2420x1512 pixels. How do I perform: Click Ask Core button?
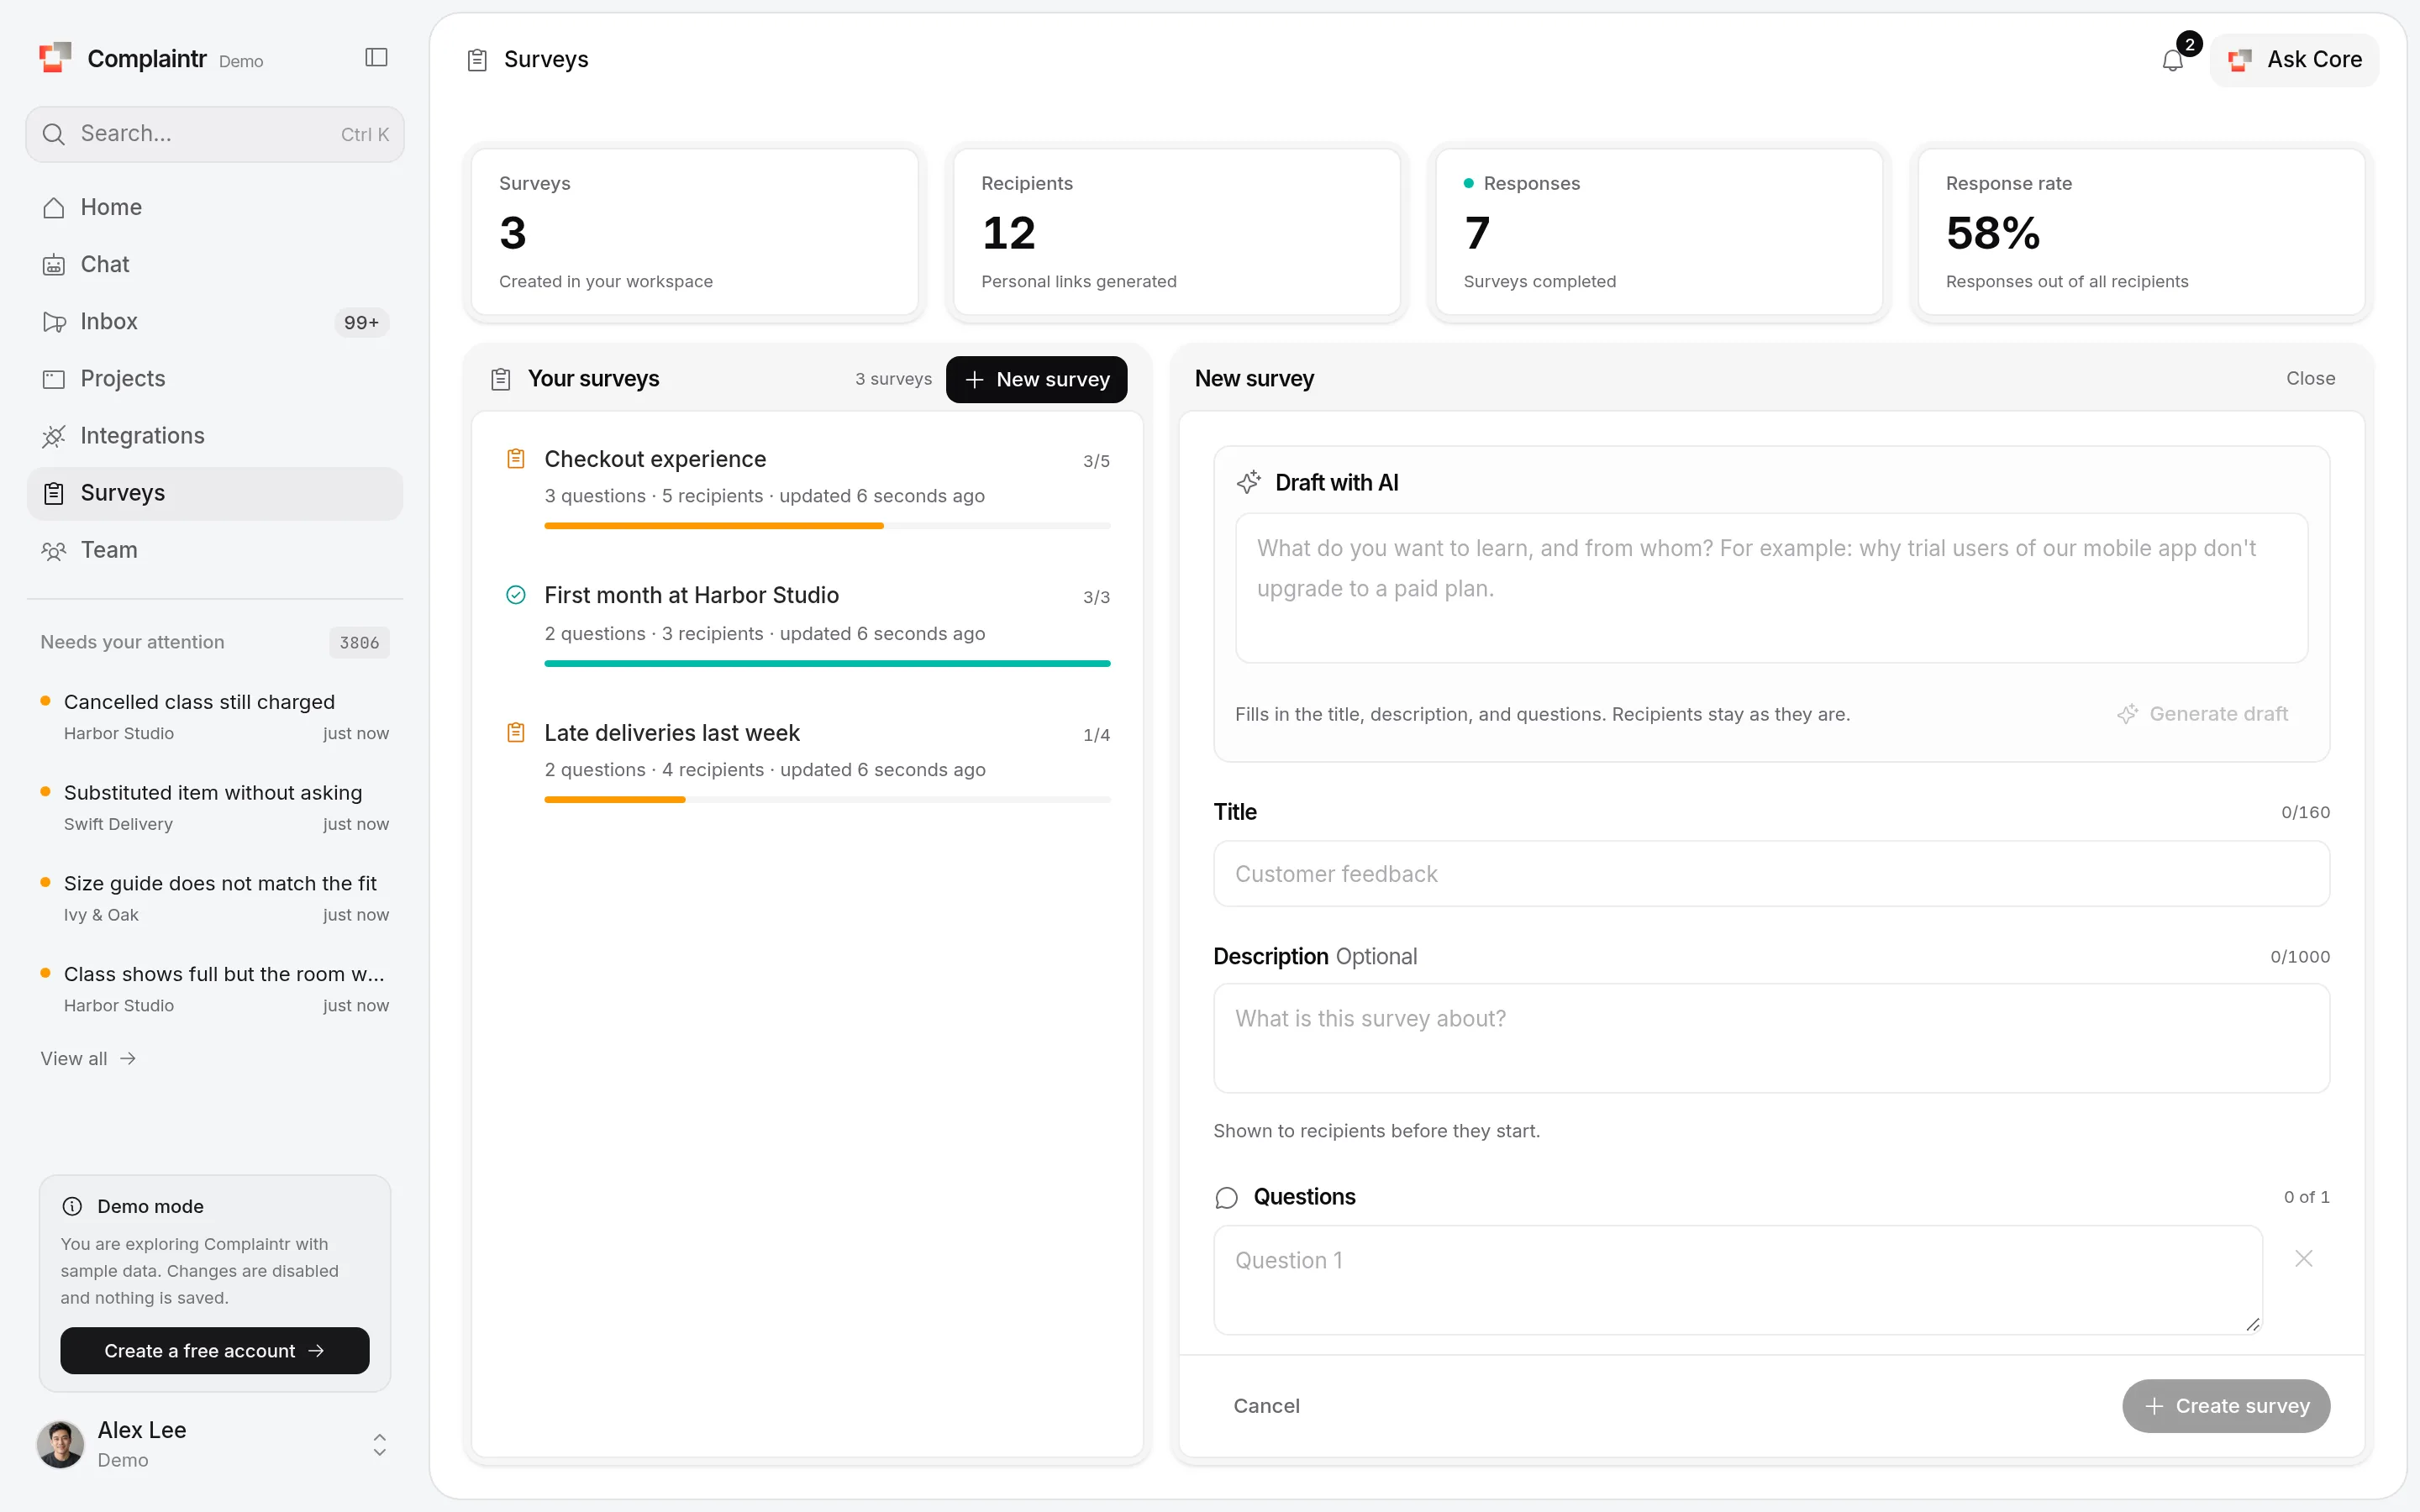click(2294, 60)
